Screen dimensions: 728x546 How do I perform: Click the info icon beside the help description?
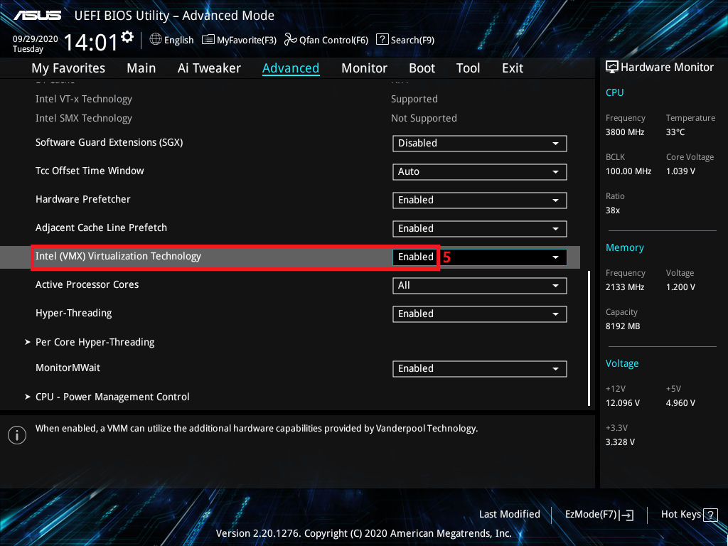click(x=17, y=434)
